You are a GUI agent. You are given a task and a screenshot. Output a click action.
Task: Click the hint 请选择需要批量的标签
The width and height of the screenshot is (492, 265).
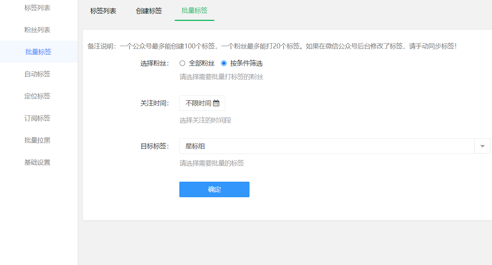[x=212, y=163]
